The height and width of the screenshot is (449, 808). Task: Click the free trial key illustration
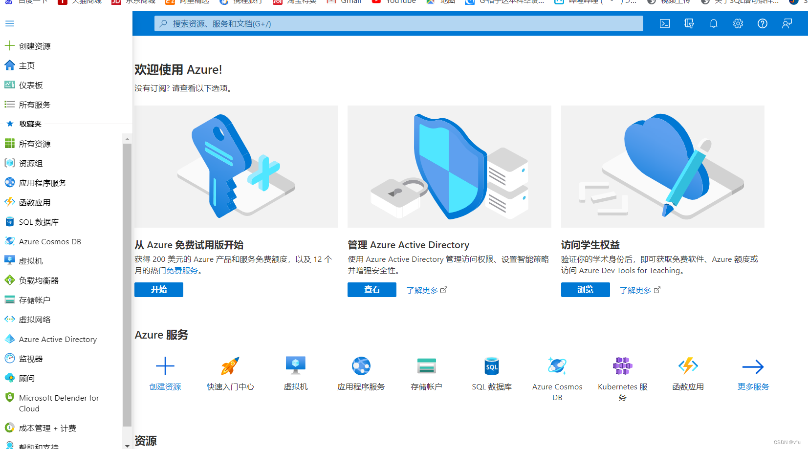pos(236,167)
